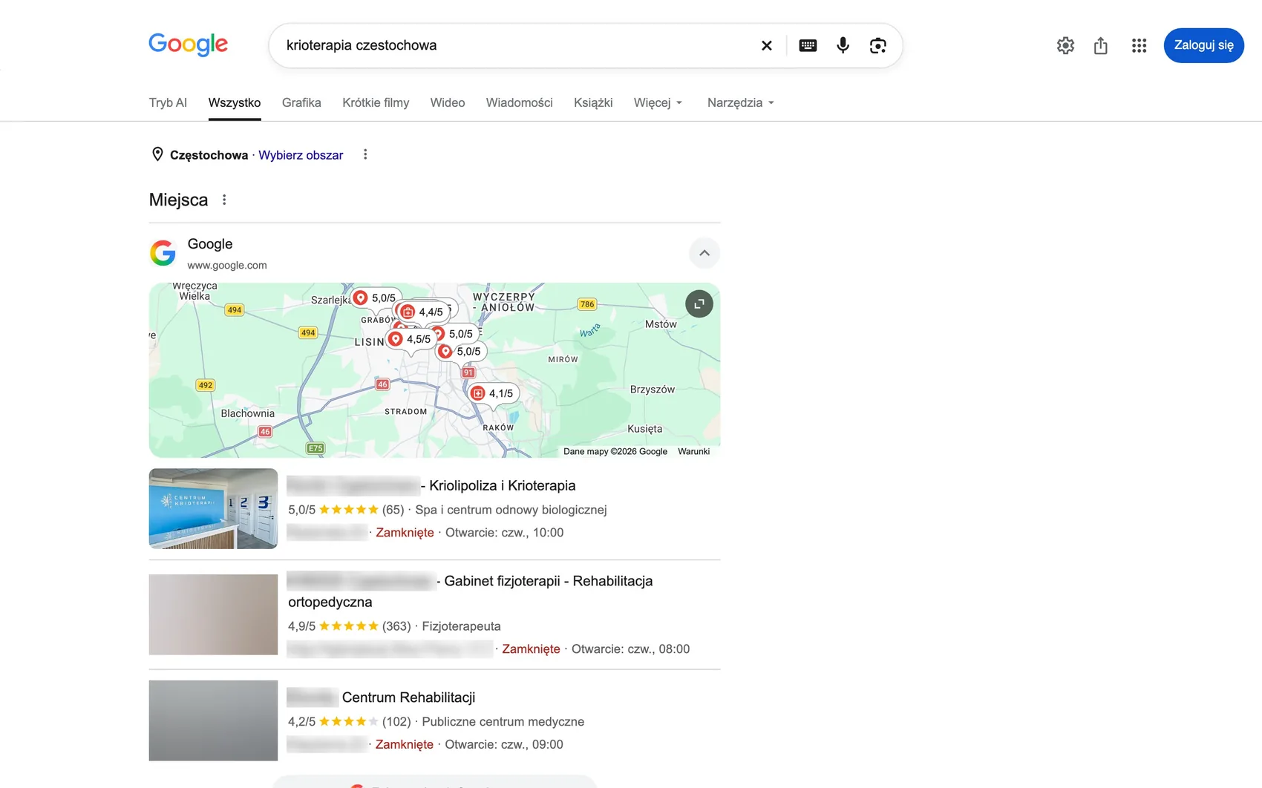
Task: Open the Wideo tab
Action: 448,102
